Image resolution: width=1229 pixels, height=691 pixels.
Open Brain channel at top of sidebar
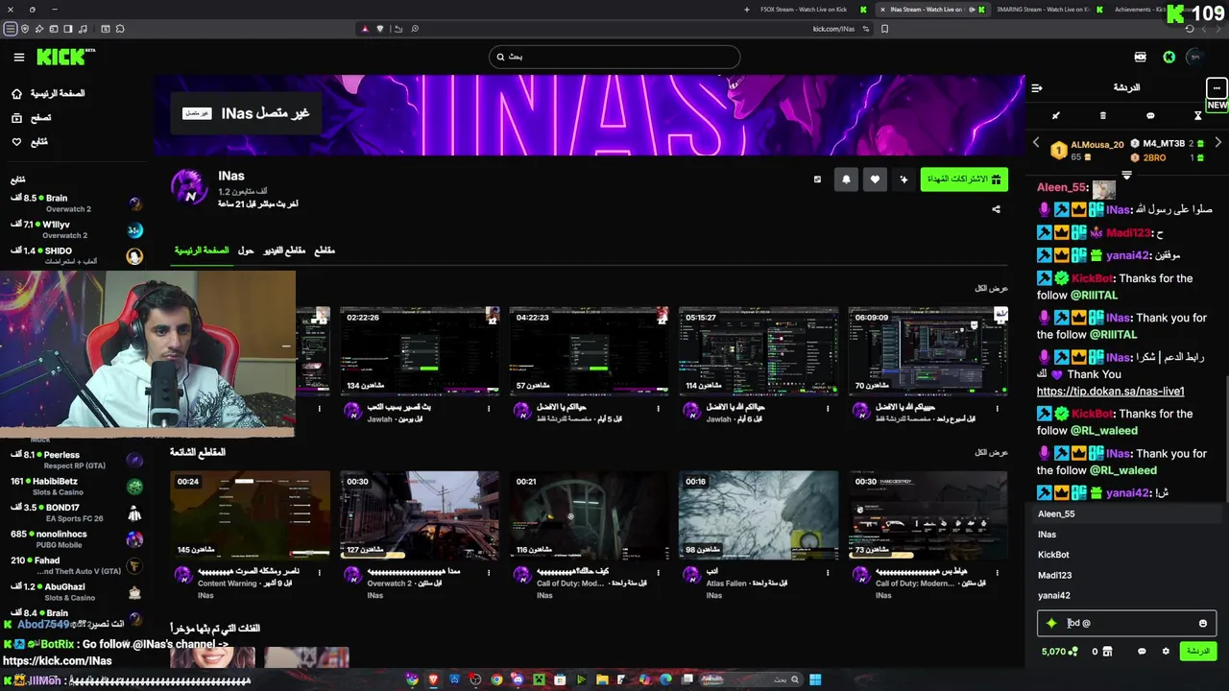(76, 203)
